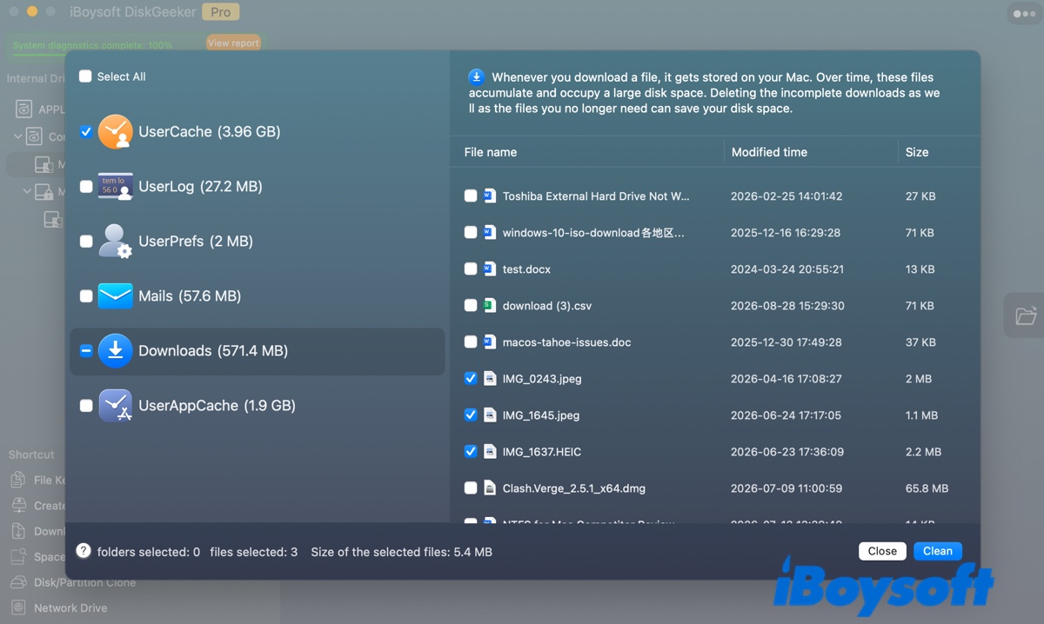Select the Downloads category row

258,351
